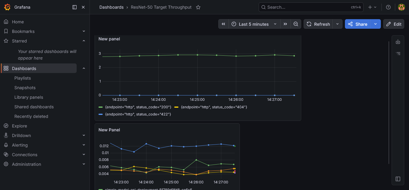
Task: Open Explore in sidebar
Action: click(x=19, y=126)
